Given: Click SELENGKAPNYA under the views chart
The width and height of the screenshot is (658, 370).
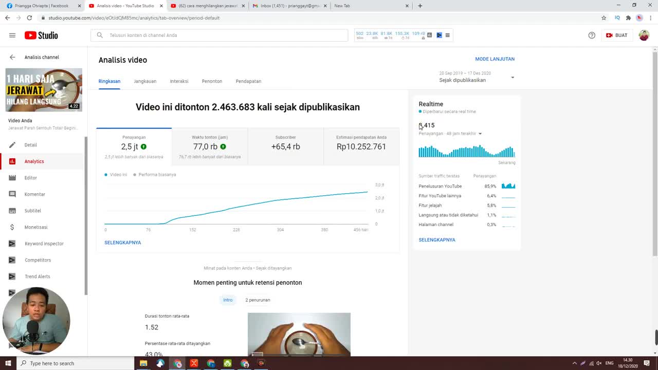Looking at the screenshot, I should point(123,243).
